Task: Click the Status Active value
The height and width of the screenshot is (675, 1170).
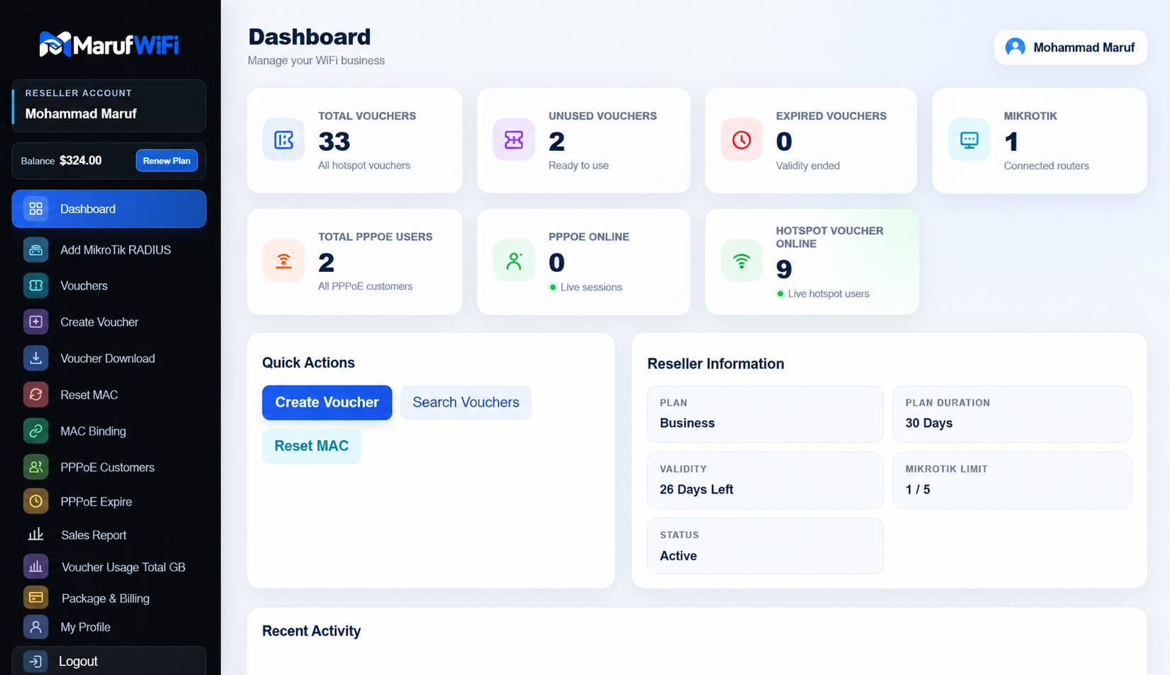Action: pos(678,556)
